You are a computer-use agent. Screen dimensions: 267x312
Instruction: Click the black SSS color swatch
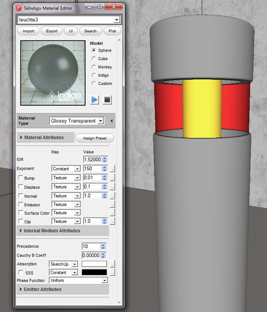(94, 272)
